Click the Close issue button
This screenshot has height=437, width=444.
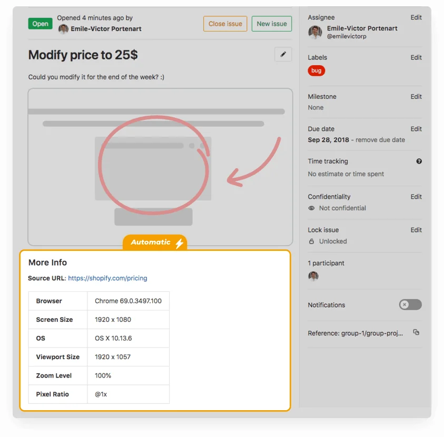(x=225, y=24)
